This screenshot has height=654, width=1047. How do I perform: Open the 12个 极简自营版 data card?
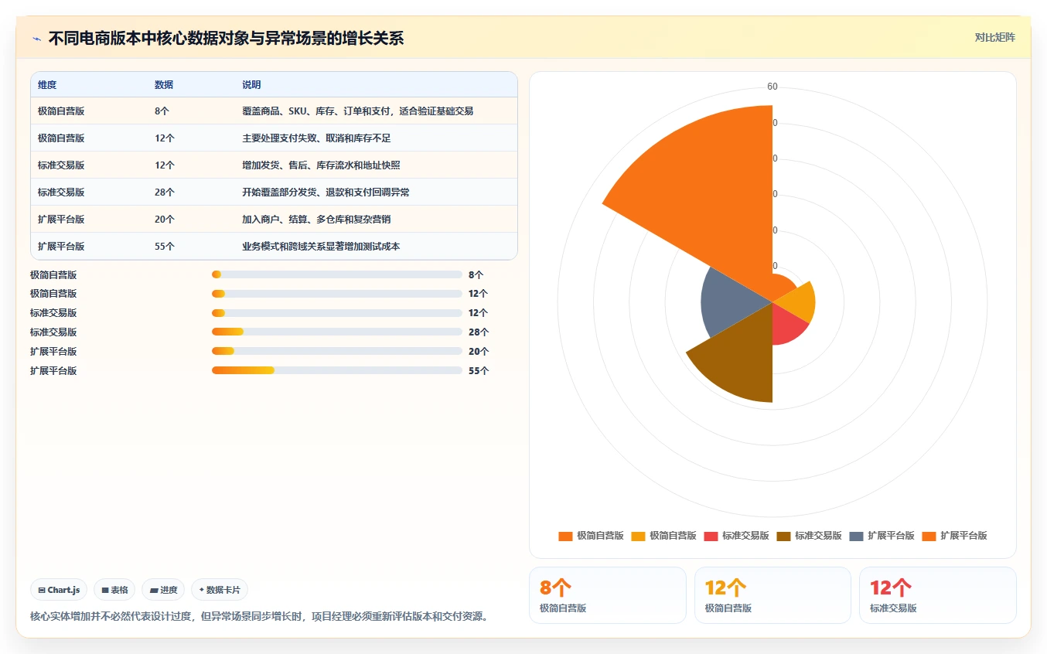point(772,595)
